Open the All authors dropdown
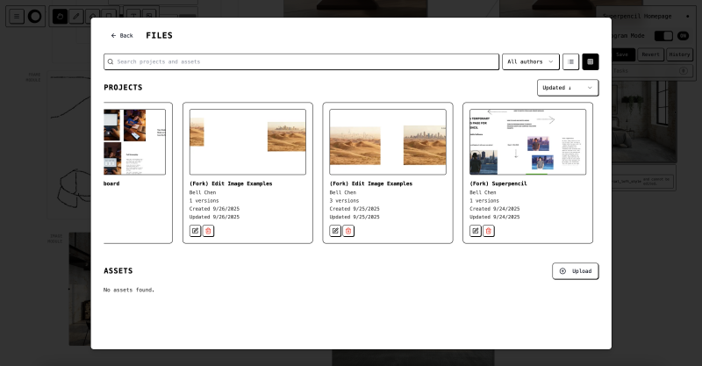 (530, 61)
